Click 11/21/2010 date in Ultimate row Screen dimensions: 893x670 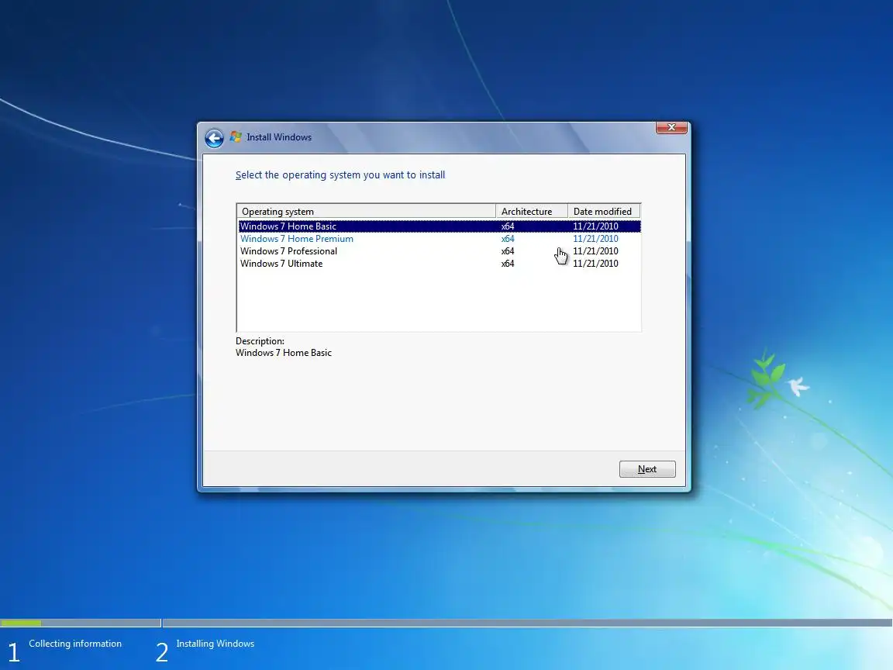tap(595, 264)
